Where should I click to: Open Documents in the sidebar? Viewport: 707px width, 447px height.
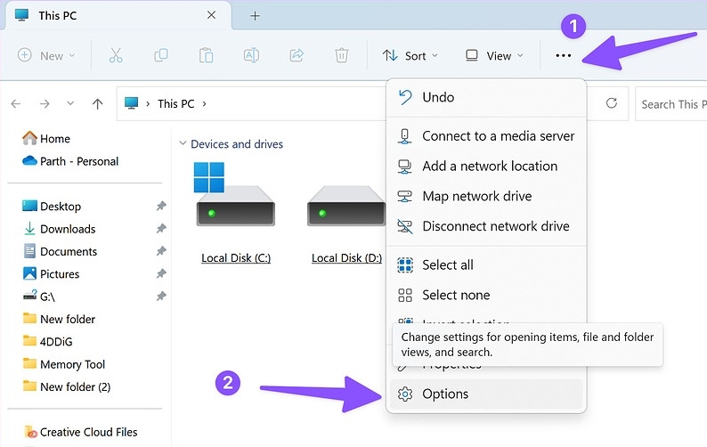point(60,251)
